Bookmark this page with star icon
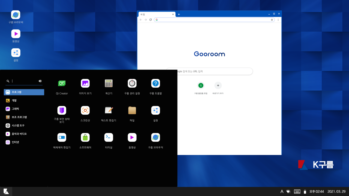349x196 pixels. click(x=272, y=20)
